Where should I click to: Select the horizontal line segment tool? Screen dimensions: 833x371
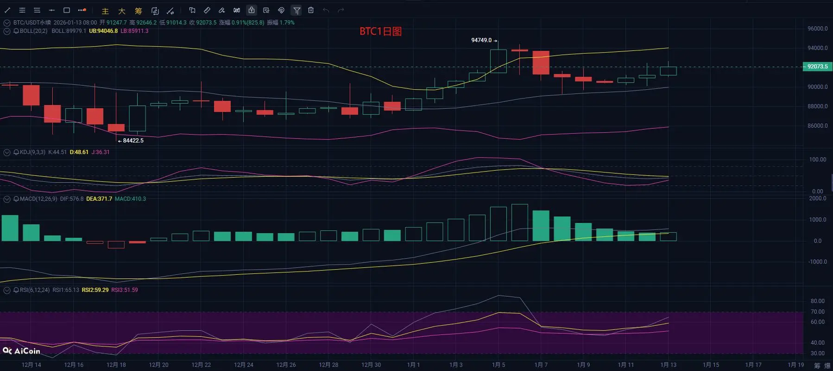[x=52, y=10]
